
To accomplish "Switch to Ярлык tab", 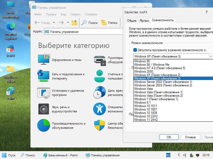I will tap(144, 21).
